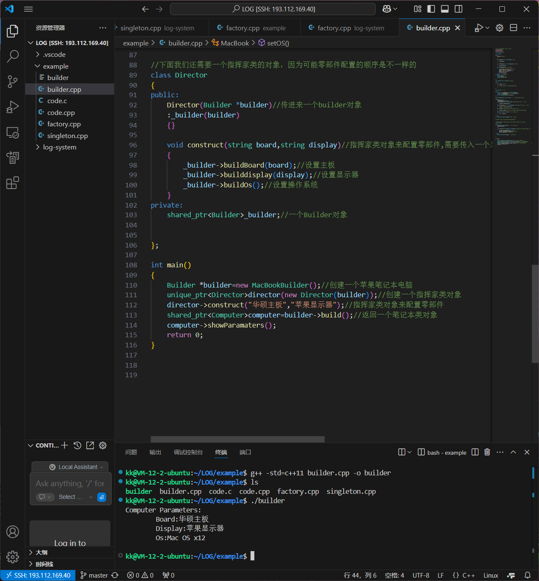Open the Local Assistant dropdown
The height and width of the screenshot is (581, 539).
coord(76,467)
